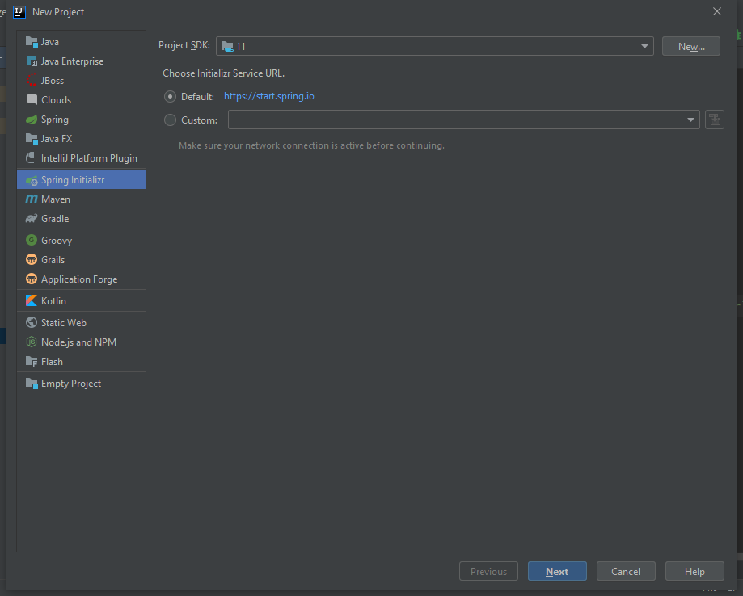
Task: Select Java Enterprise in the project list
Action: click(x=72, y=61)
